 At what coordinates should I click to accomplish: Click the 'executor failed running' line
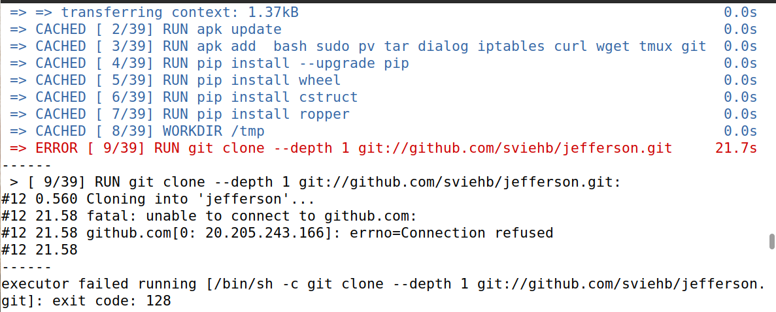(x=383, y=284)
